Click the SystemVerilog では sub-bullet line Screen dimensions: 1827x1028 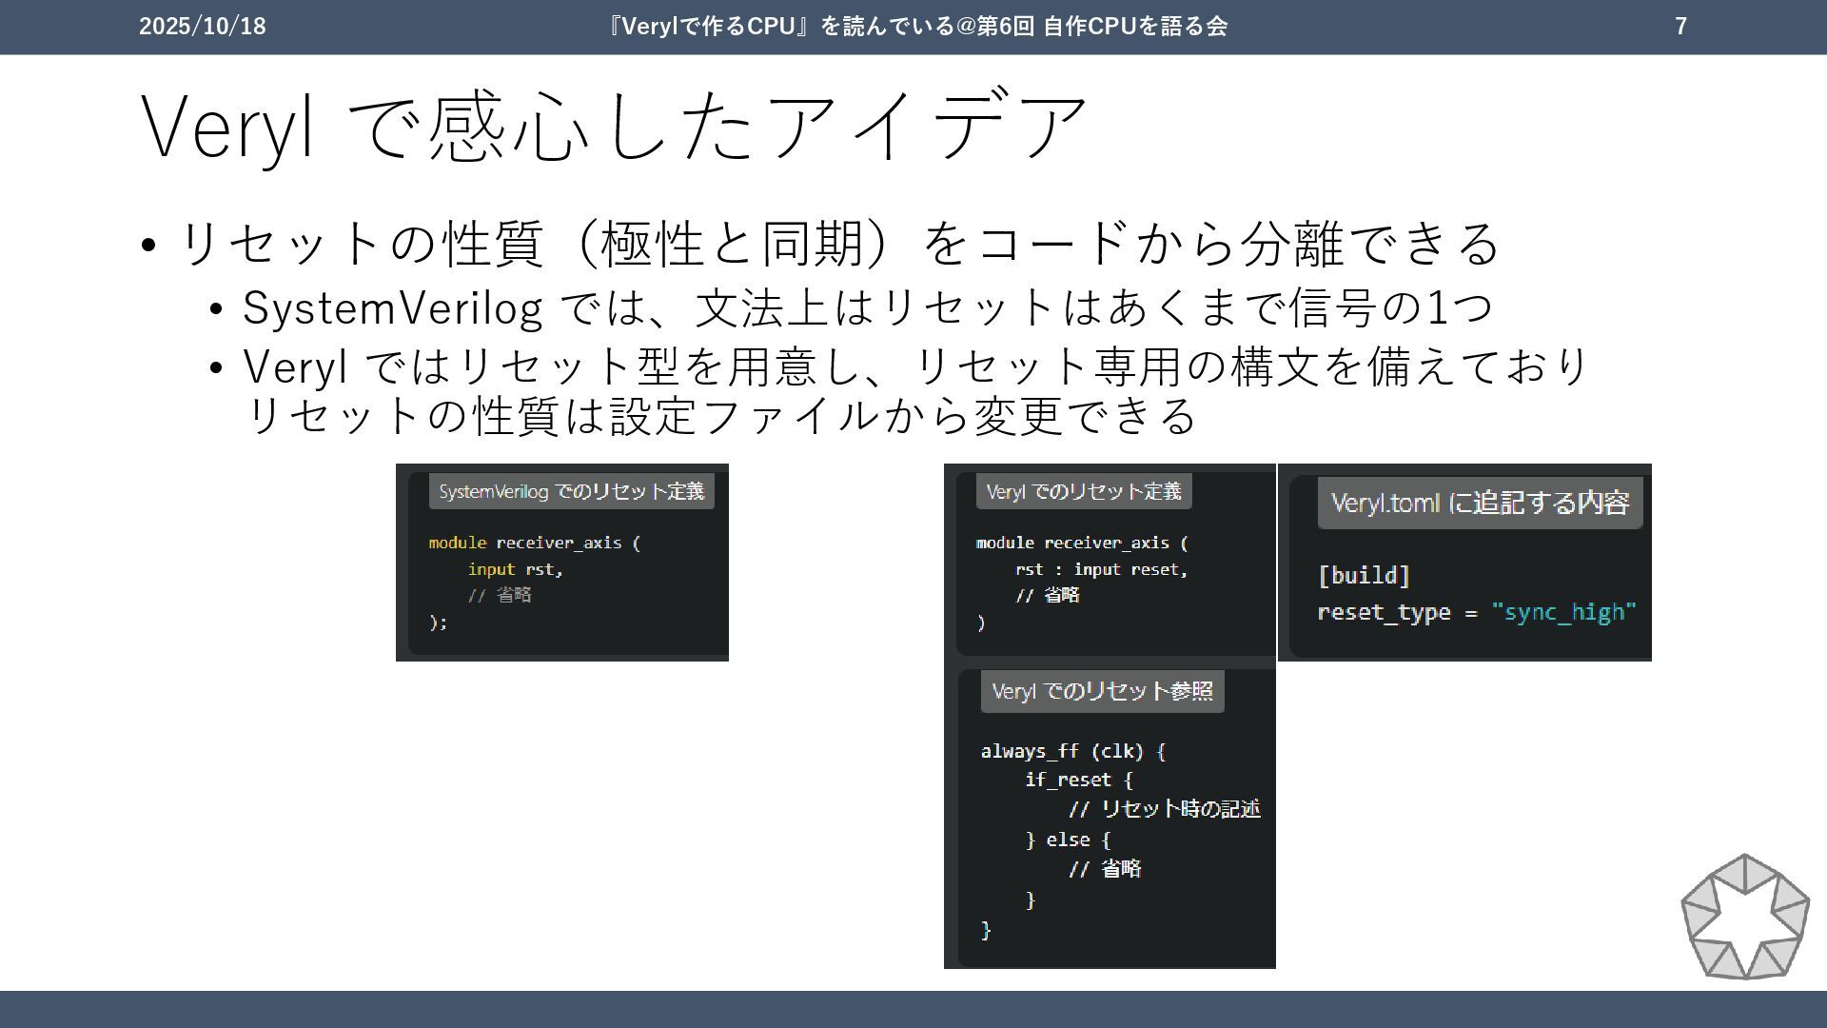tap(866, 307)
